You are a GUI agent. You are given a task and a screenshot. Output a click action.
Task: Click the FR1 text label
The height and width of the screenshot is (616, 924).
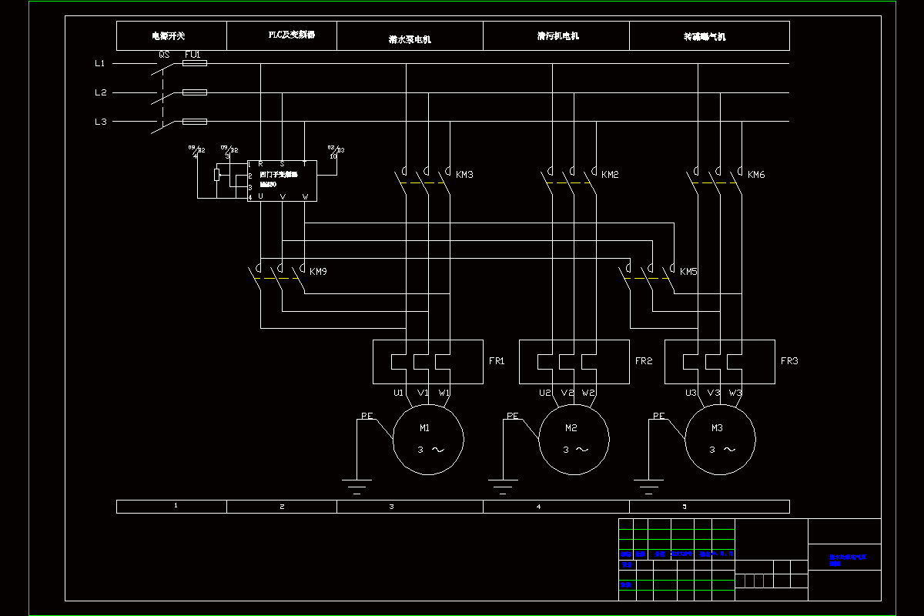click(497, 360)
